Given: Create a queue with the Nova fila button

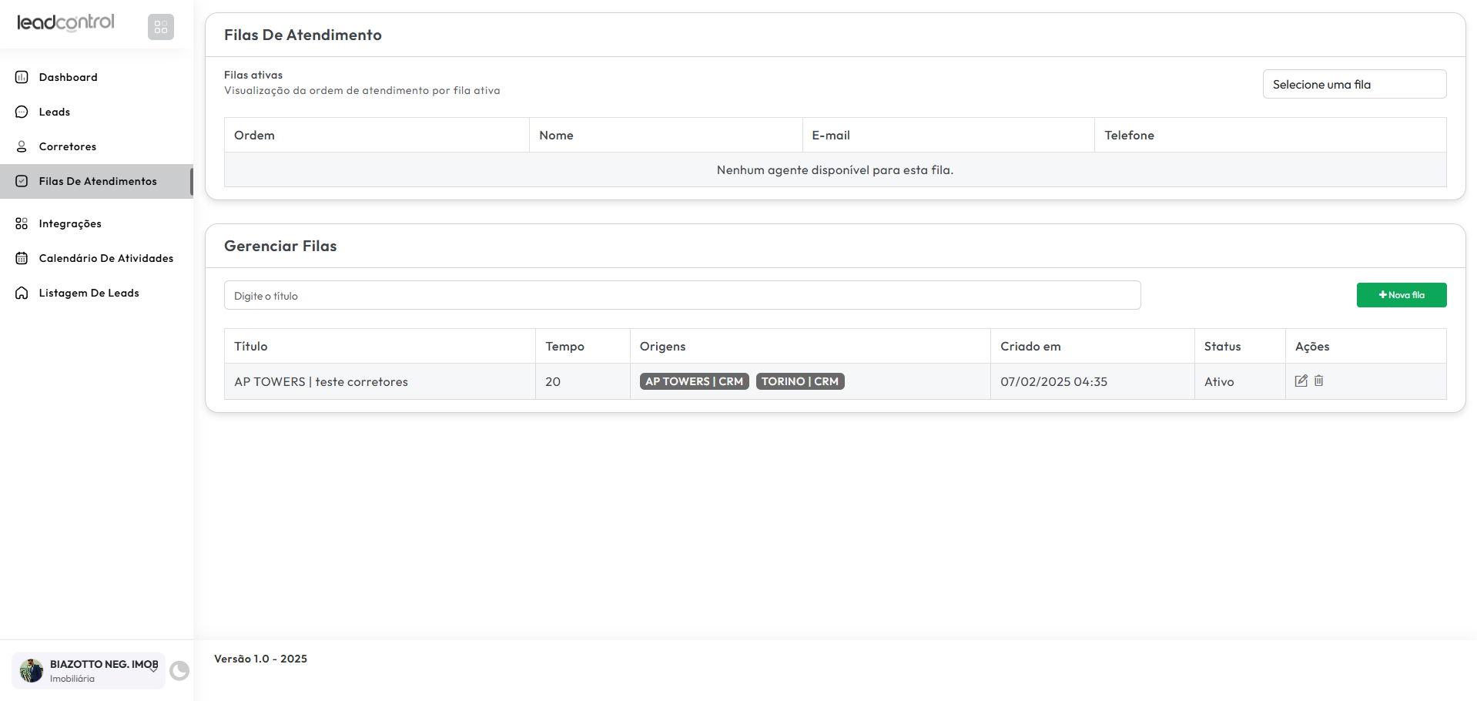Looking at the screenshot, I should 1402,295.
